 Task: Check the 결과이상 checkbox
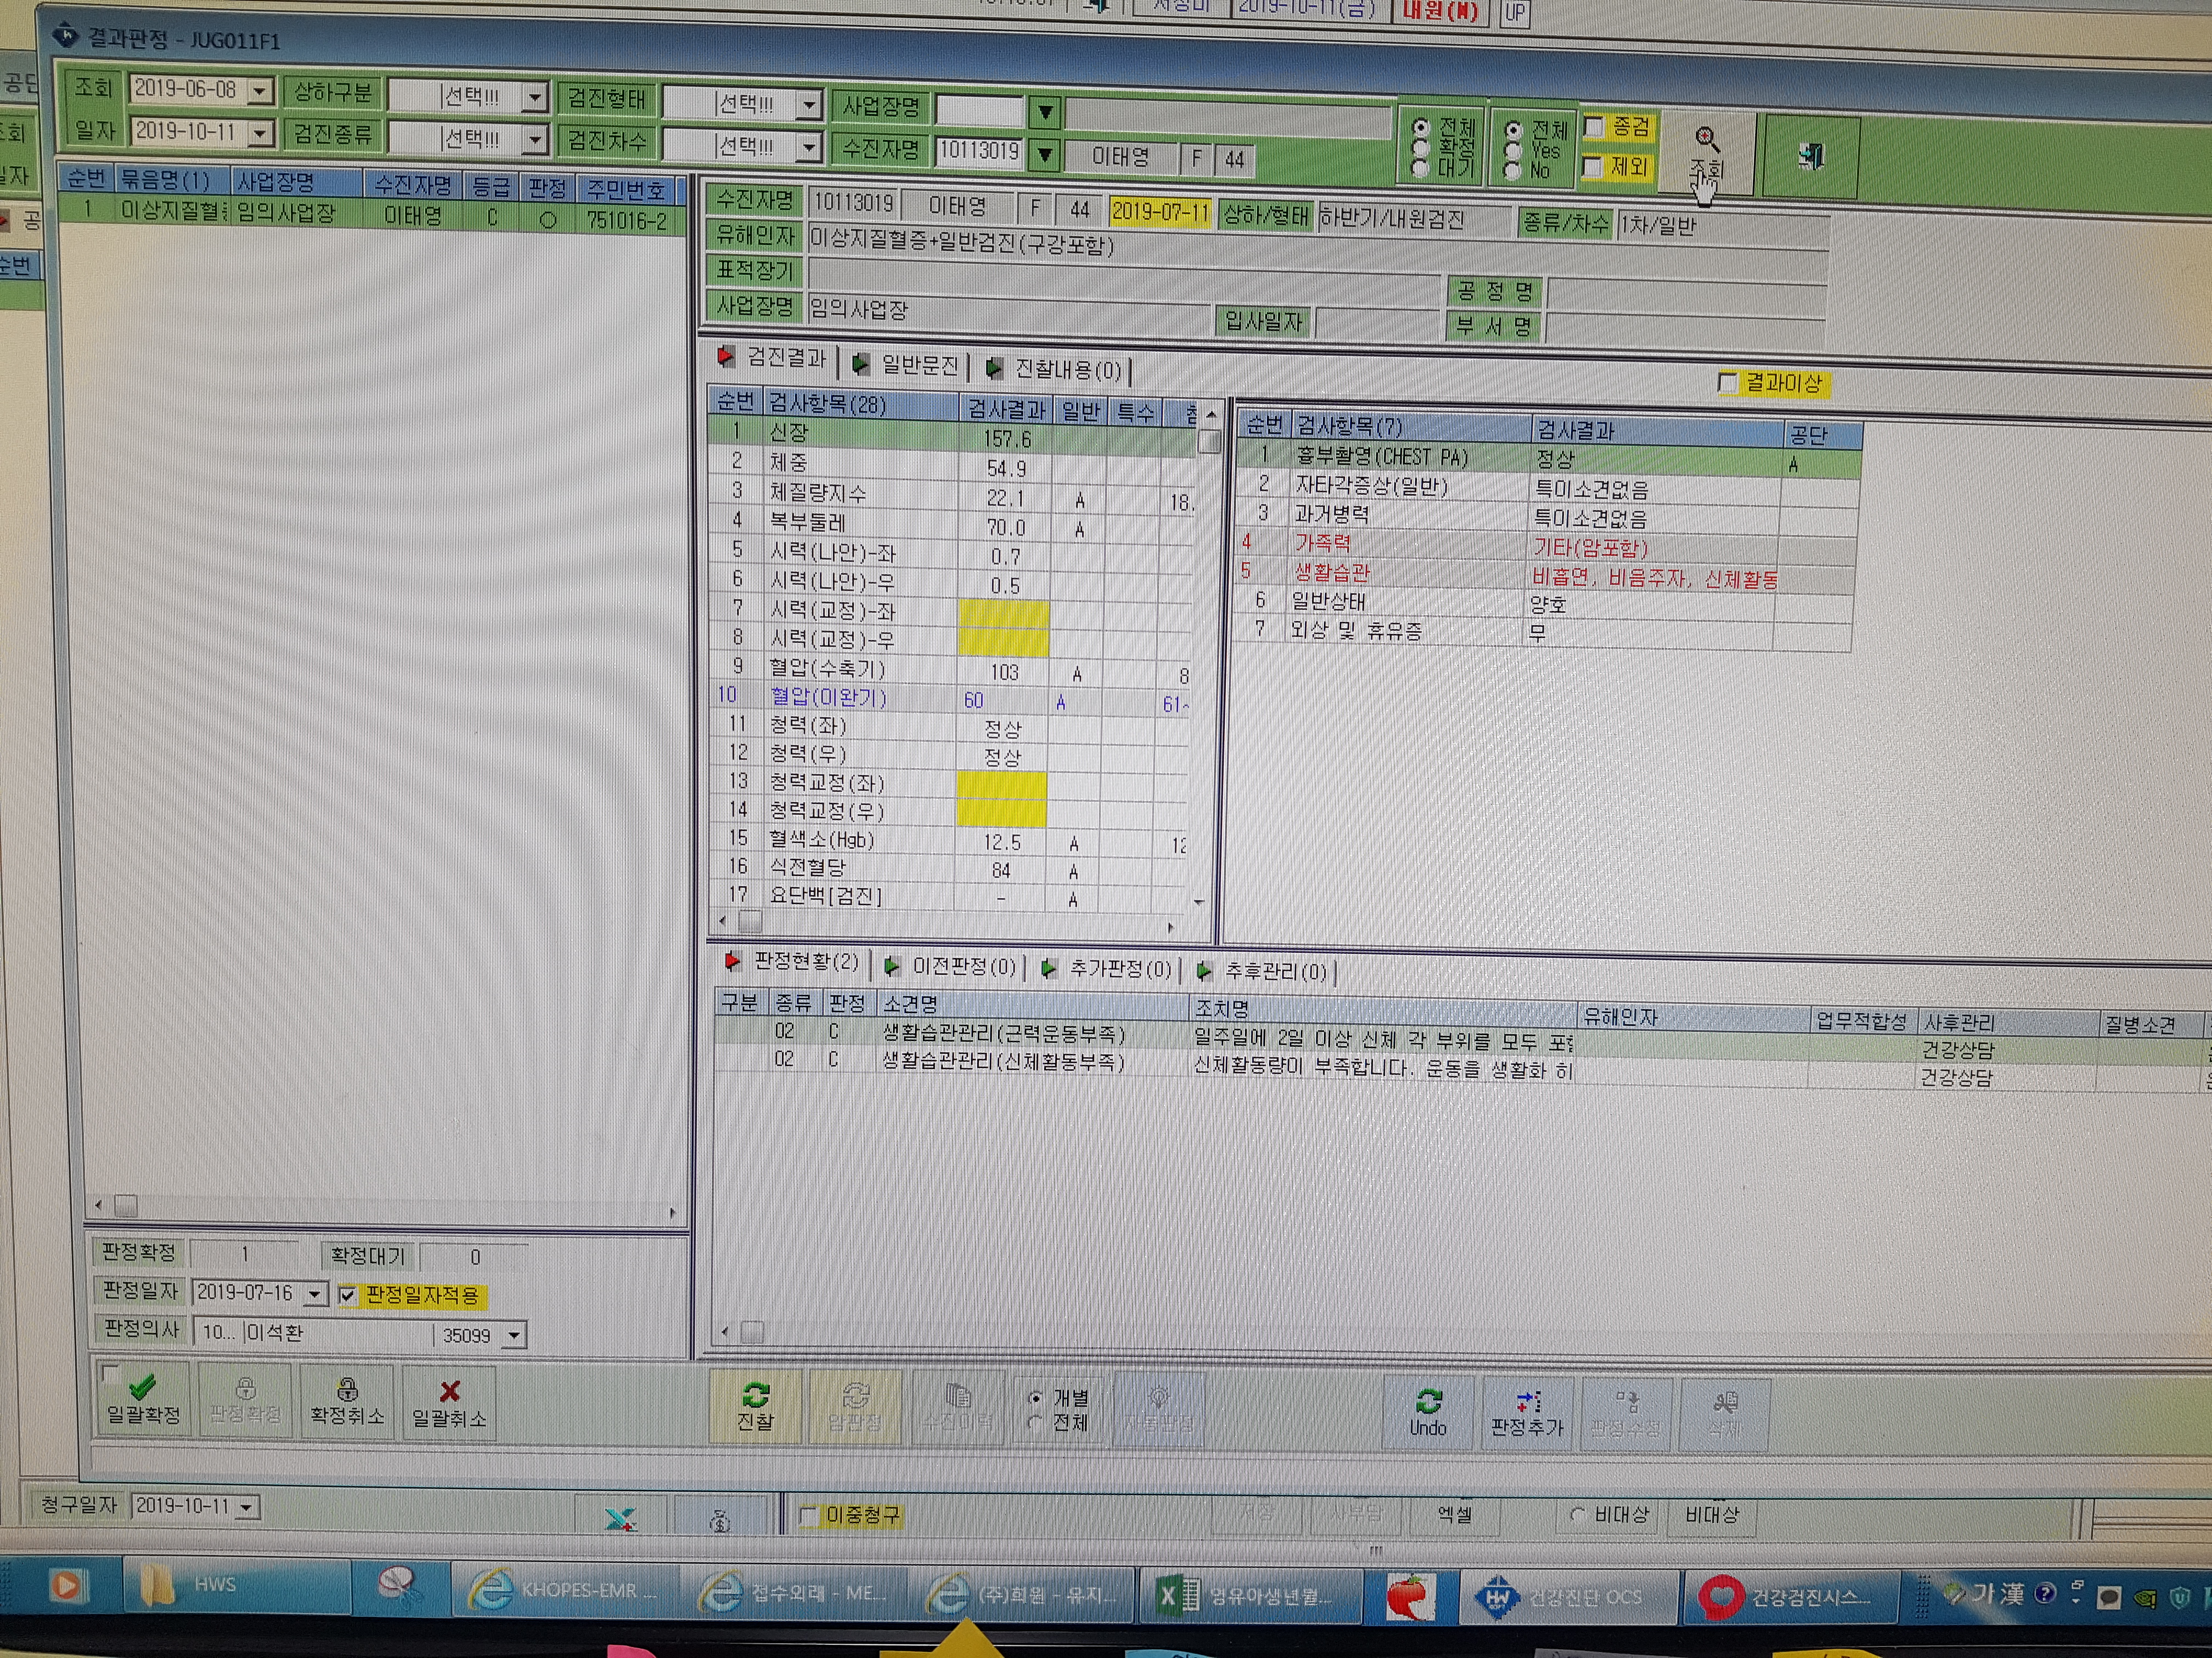click(x=1727, y=382)
